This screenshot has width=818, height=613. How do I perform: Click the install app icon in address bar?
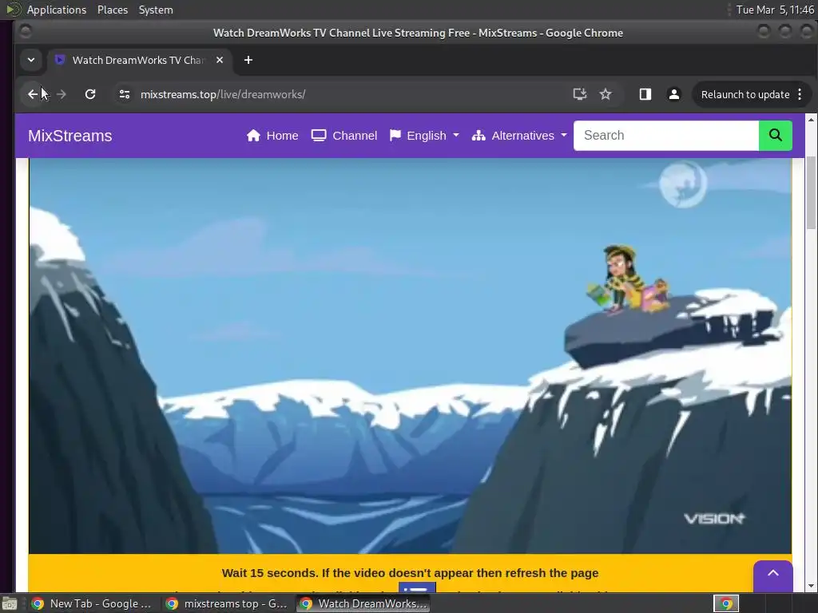coord(580,94)
